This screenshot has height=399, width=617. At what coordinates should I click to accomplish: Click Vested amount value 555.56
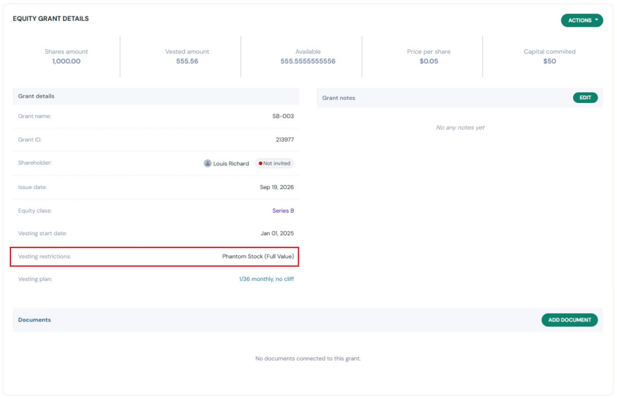[187, 62]
